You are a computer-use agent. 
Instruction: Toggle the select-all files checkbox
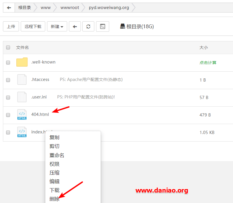pos(8,47)
